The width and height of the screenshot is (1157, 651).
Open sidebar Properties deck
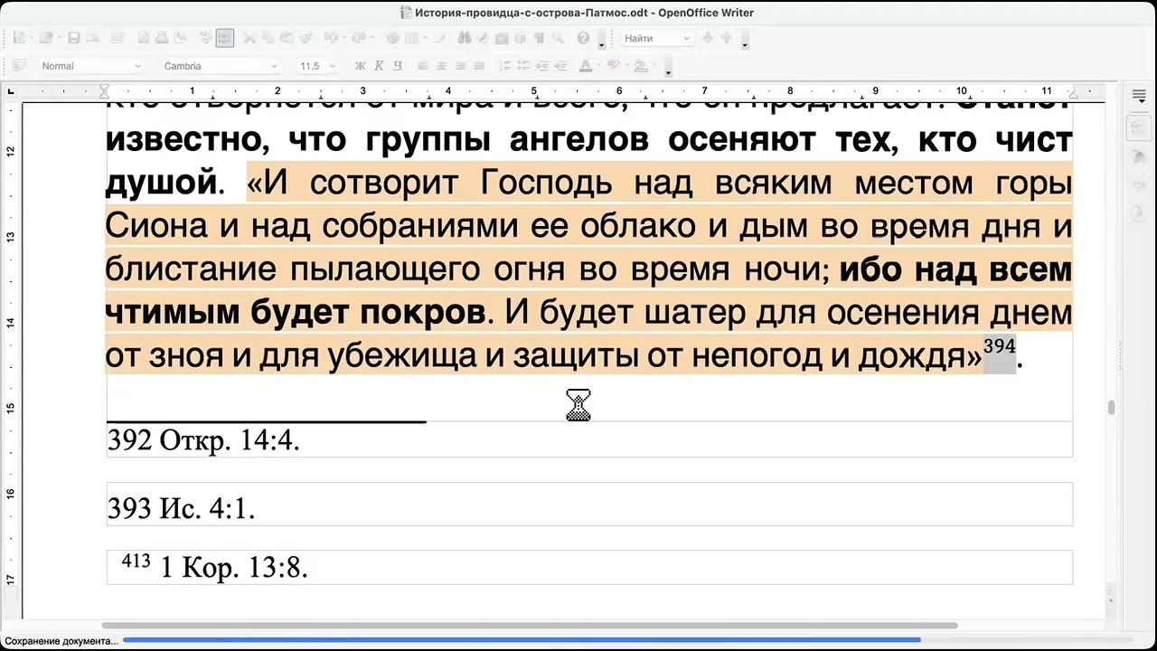pos(1139,127)
